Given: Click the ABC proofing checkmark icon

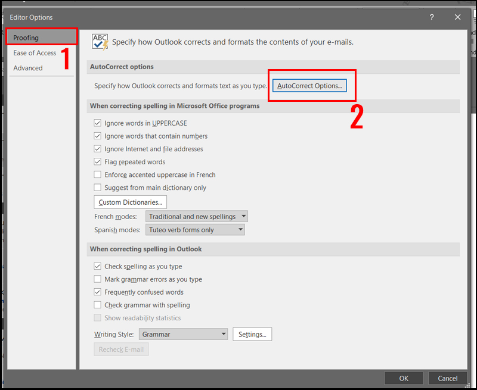Looking at the screenshot, I should [100, 42].
